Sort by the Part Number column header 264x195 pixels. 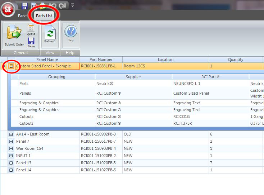pos(101,60)
